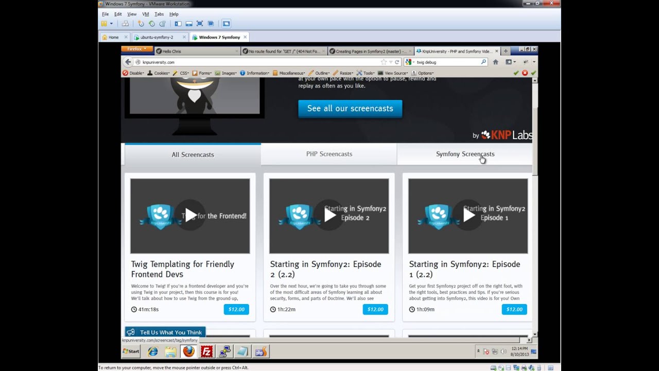Click $12.00 button on Twig Templating card
Screen dimensions: 659x371
pos(236,309)
